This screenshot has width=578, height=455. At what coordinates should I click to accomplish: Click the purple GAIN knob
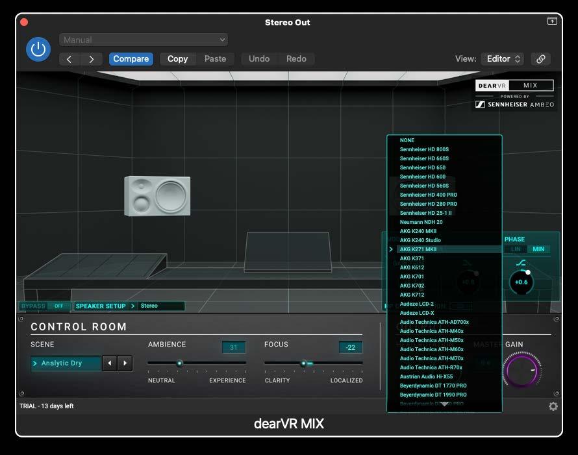tap(522, 369)
